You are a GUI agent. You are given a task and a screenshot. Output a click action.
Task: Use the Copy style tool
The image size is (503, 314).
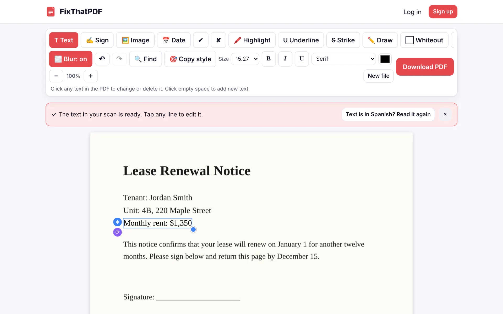[x=190, y=59]
